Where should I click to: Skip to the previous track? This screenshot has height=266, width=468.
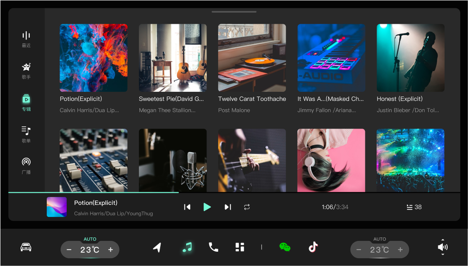[187, 207]
